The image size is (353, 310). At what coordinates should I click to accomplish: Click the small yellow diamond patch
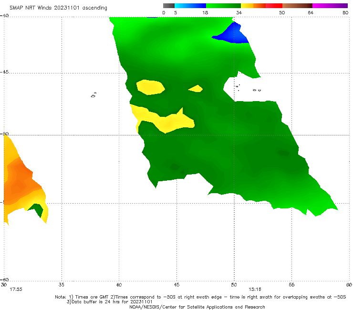tap(196, 89)
